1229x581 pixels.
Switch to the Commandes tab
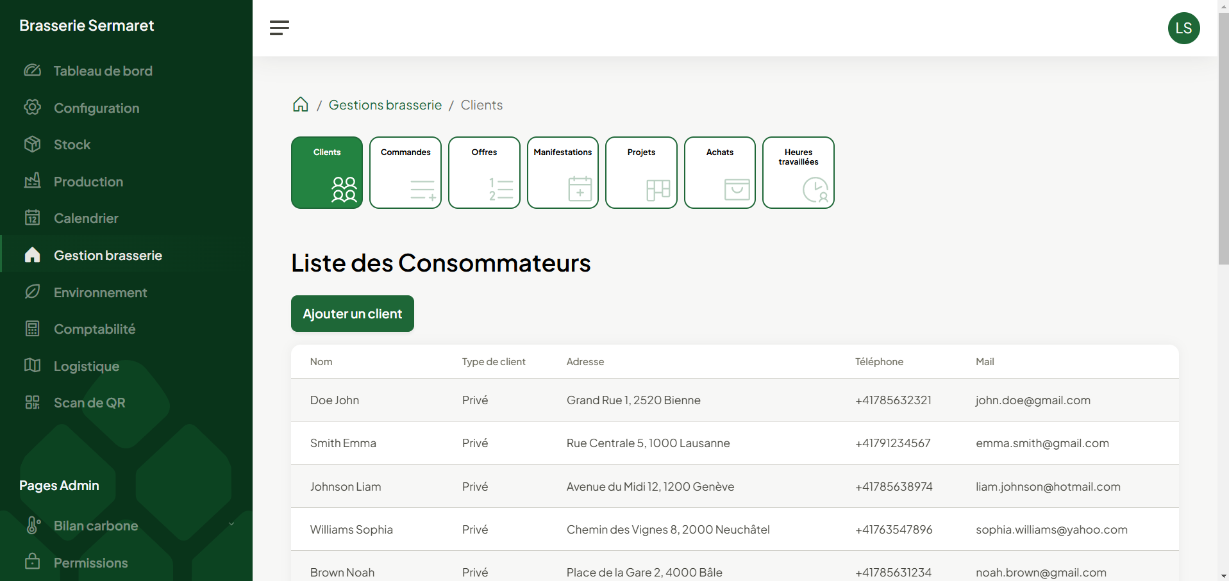405,172
